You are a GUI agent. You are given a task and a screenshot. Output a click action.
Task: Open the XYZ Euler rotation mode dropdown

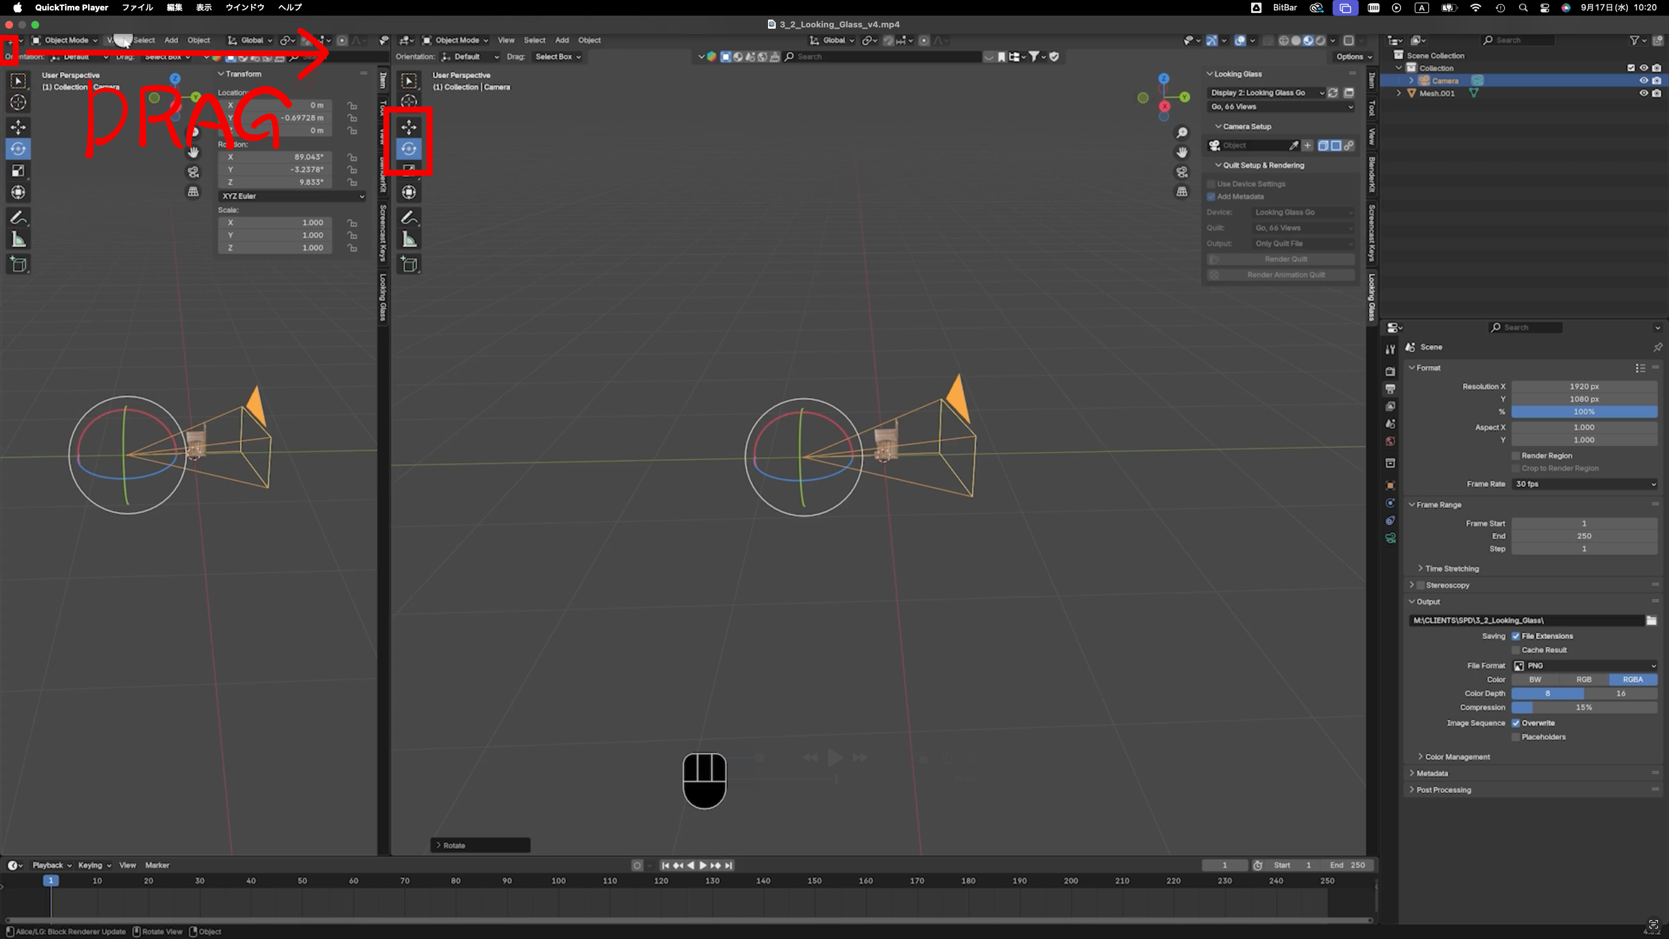coord(292,196)
